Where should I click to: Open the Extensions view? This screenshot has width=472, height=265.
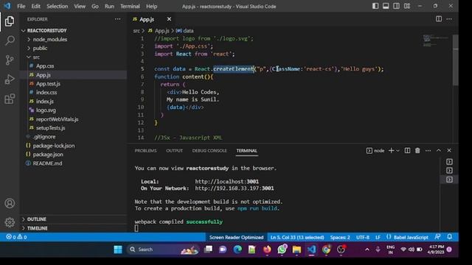click(10, 99)
